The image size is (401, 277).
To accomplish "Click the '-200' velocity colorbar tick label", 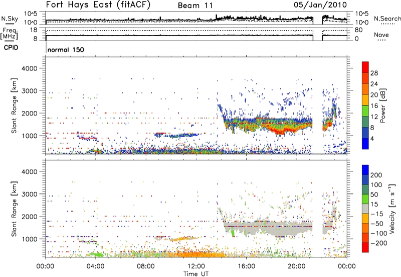I will coord(379,243).
